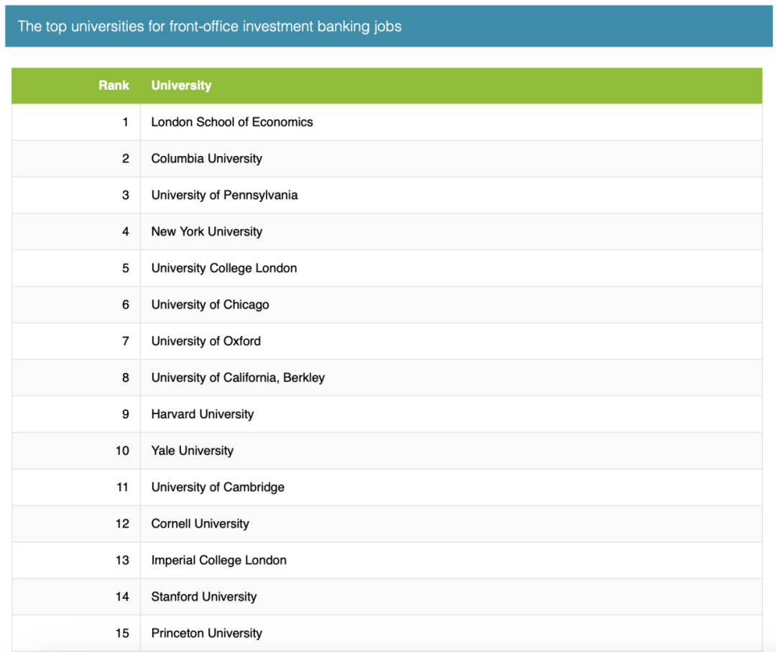This screenshot has height=652, width=776.
Task: Click rank number 14 cell
Action: tap(76, 597)
